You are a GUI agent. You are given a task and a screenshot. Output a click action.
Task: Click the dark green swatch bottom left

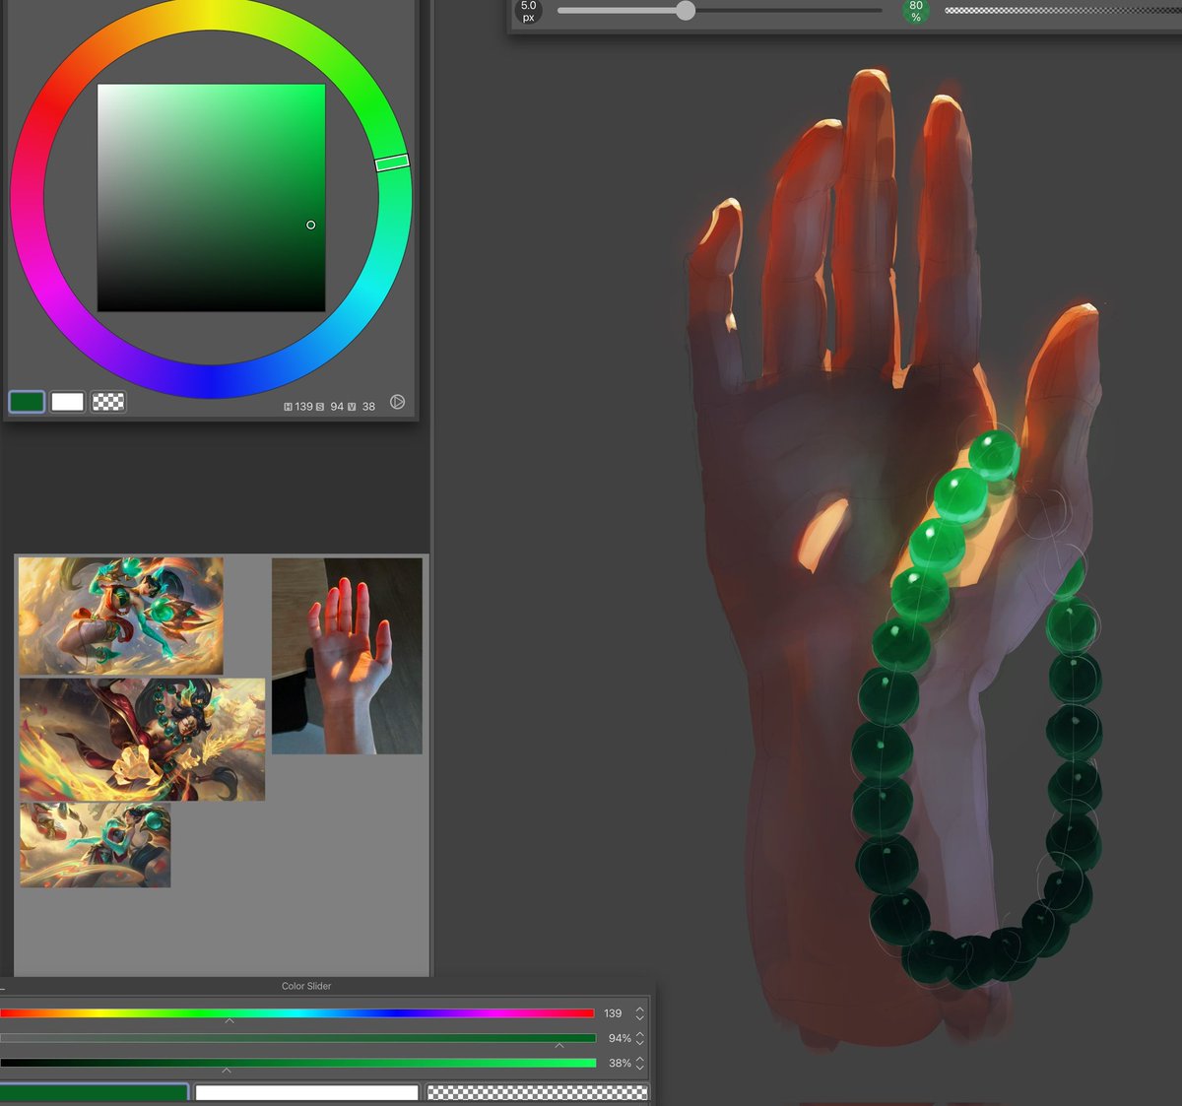(x=94, y=1091)
